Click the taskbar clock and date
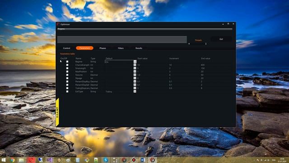Image resolution: width=289 pixels, height=163 pixels. 282,160
